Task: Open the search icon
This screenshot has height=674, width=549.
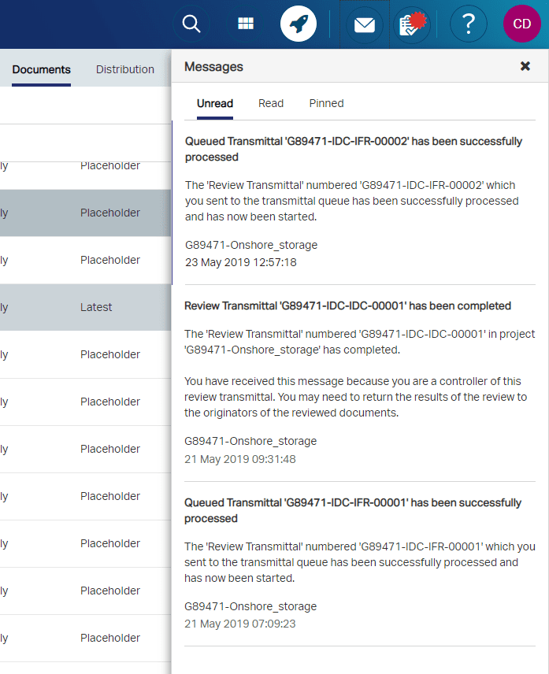Action: [x=191, y=24]
